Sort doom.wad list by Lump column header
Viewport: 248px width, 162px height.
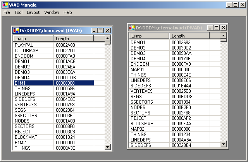[x=33, y=39]
